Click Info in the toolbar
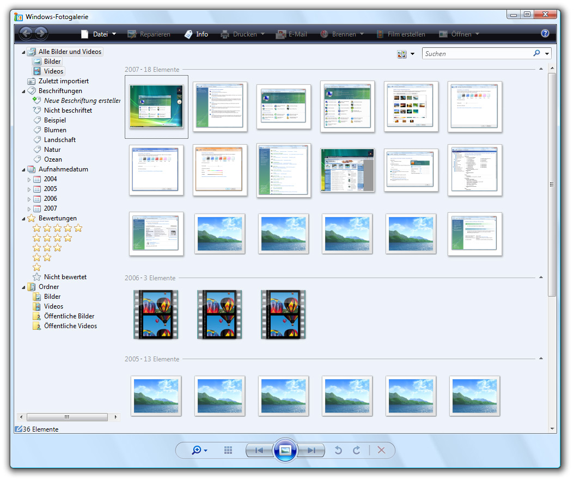Viewport: 574px width, 480px height. [197, 34]
